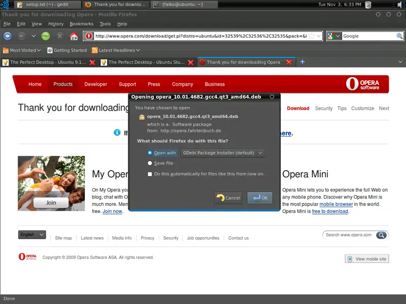Viewport: 406px width, 304px height.
Task: Go back using the Back arrow button
Action: tap(8, 36)
